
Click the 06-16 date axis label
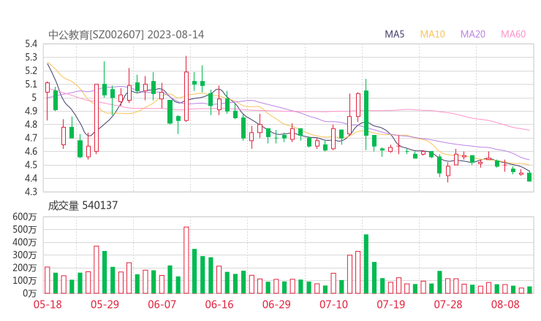(x=219, y=304)
